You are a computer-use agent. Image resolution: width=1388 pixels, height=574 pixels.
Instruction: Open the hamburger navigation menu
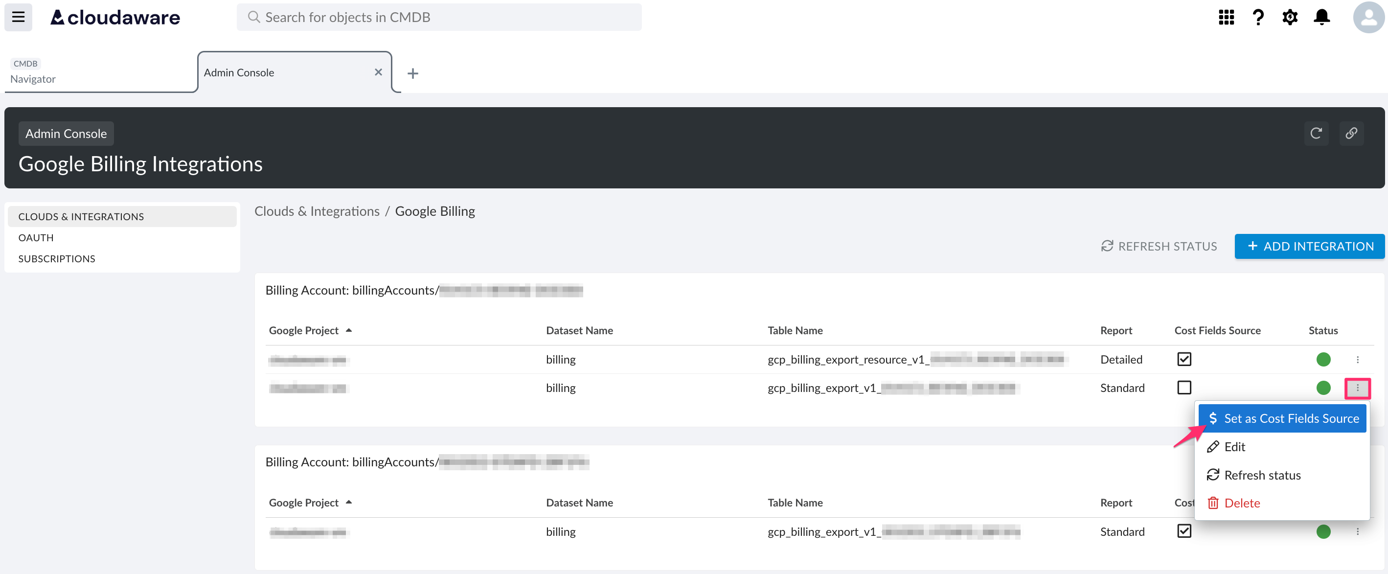click(18, 17)
